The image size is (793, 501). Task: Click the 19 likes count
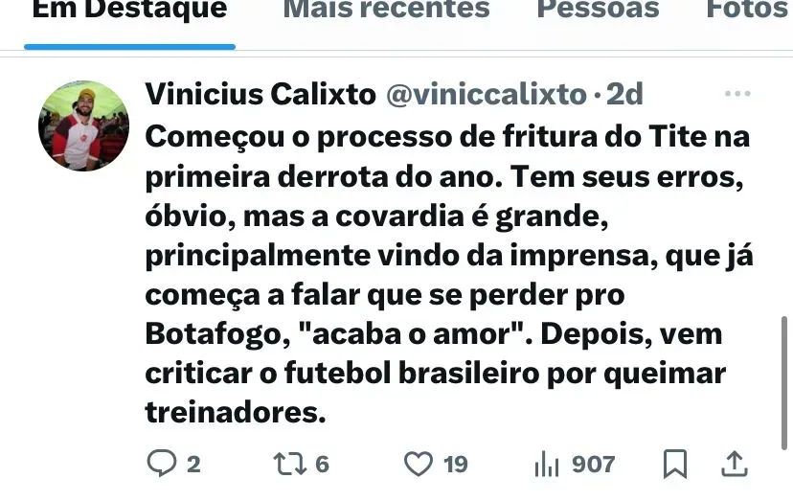(x=455, y=464)
